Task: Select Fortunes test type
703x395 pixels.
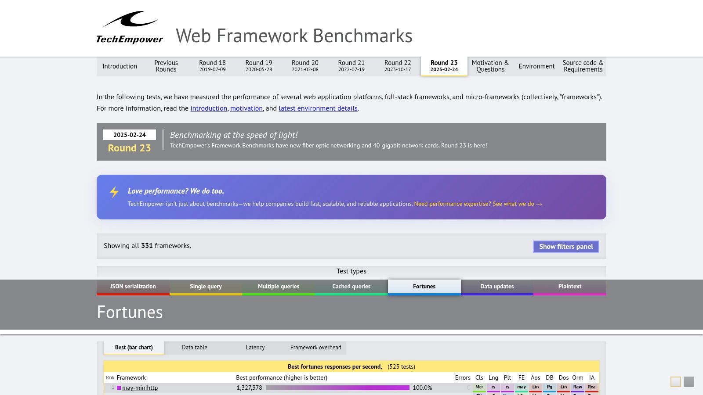Action: pos(424,287)
